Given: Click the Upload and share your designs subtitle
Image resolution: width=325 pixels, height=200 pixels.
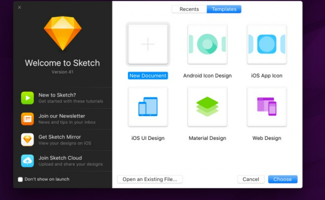Looking at the screenshot, I should (70, 164).
